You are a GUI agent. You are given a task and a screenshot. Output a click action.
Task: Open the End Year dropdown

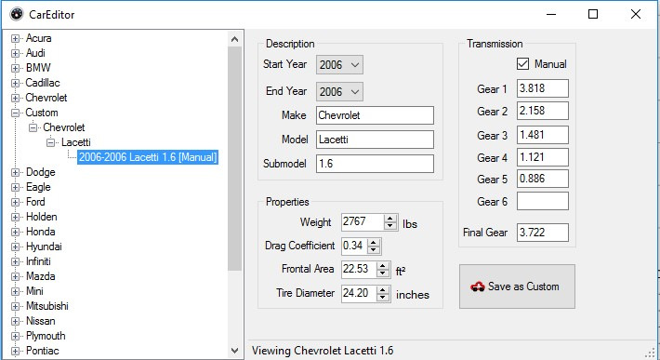(339, 91)
